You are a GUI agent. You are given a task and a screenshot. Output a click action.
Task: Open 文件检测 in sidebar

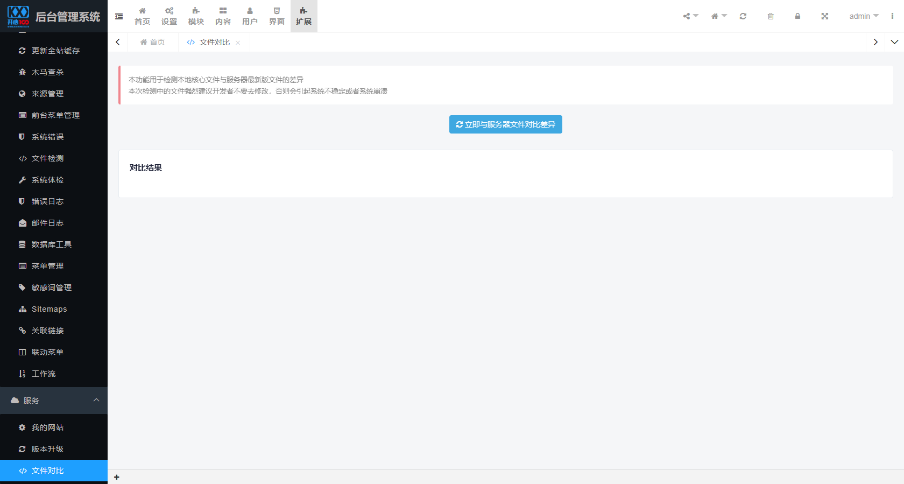[54, 158]
